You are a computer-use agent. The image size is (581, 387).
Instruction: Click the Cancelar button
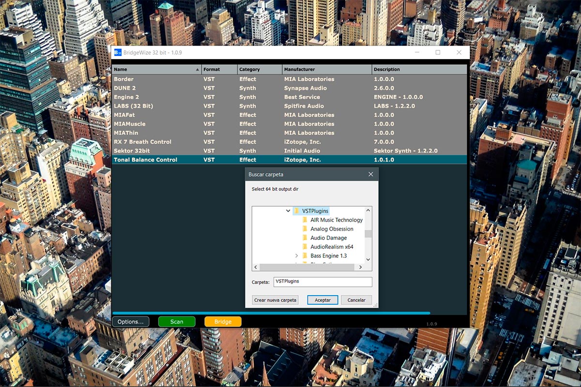(356, 300)
